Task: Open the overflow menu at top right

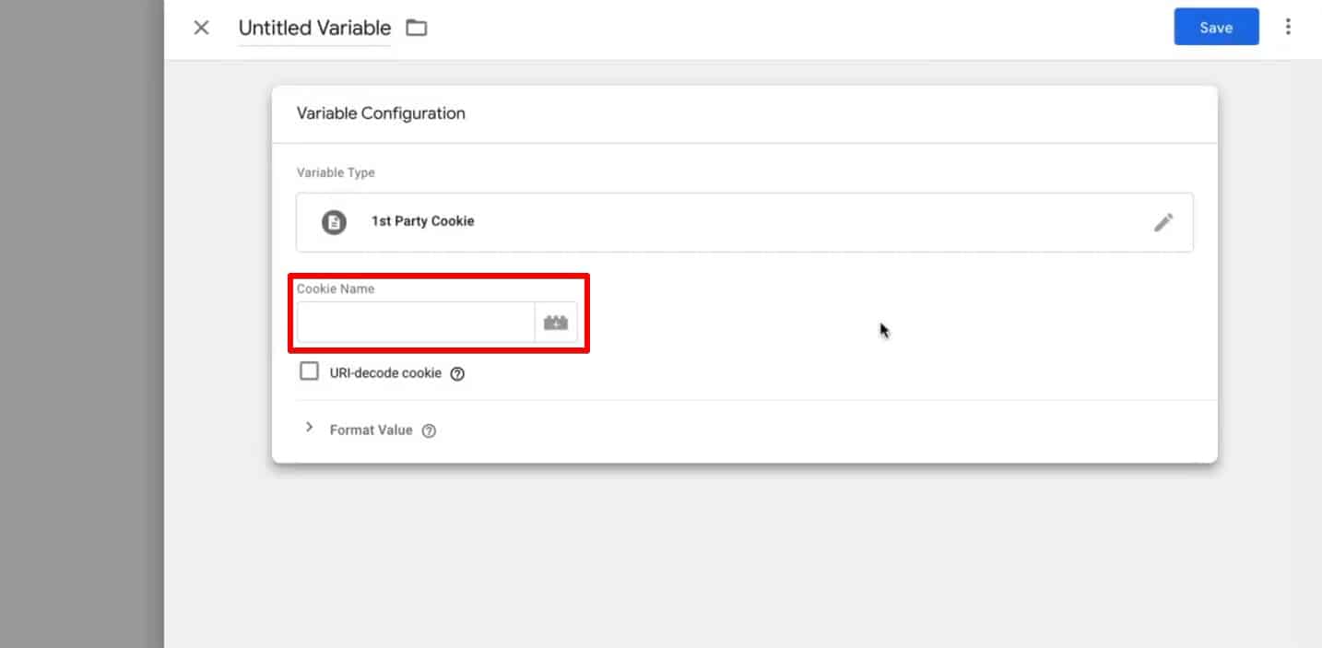Action: pos(1288,27)
